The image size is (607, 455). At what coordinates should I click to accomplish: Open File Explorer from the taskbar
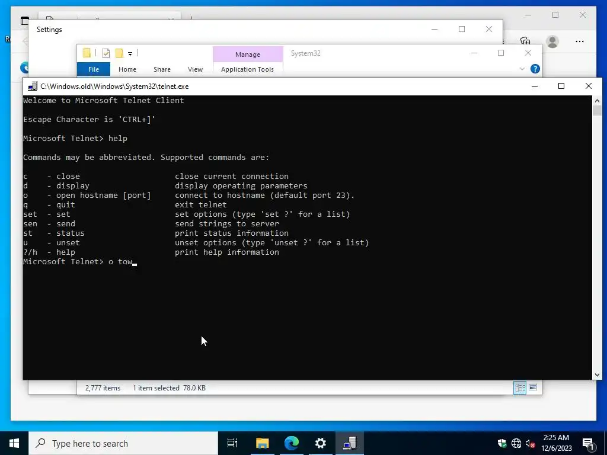(x=262, y=443)
